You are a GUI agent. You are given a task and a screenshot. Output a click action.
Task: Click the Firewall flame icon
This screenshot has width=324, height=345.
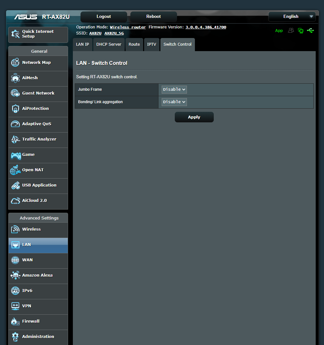click(15, 321)
